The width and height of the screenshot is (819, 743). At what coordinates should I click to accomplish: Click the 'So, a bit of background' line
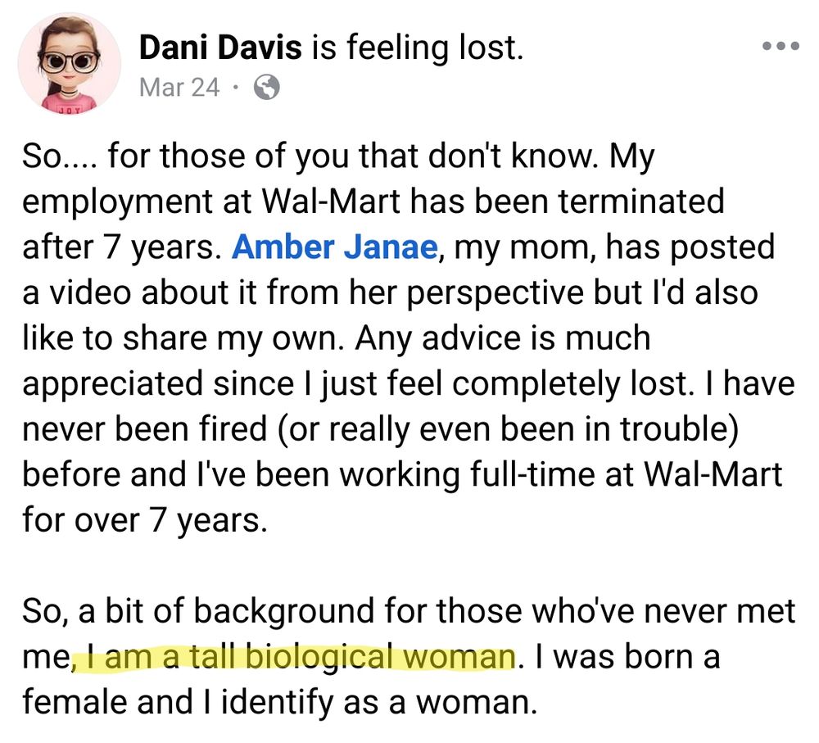tap(409, 611)
